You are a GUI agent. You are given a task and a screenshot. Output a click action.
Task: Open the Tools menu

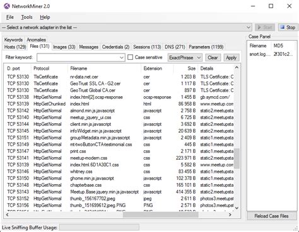pos(26,17)
